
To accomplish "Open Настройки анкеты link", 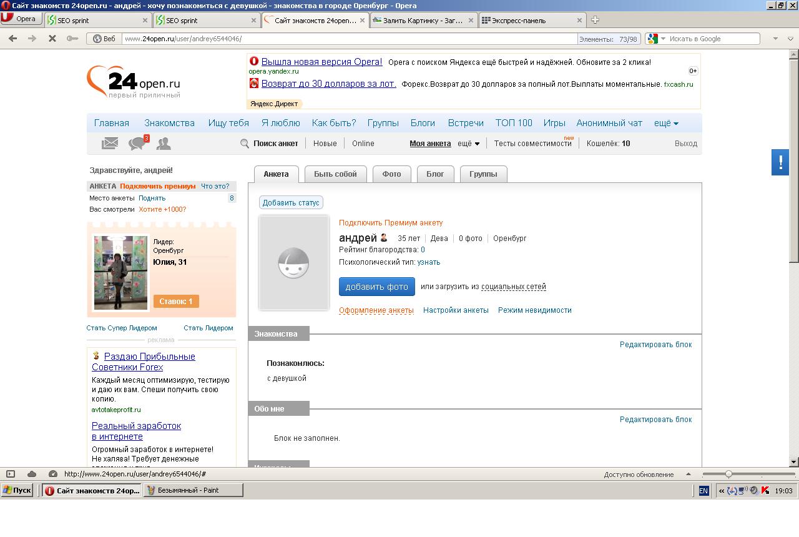I will coord(456,310).
